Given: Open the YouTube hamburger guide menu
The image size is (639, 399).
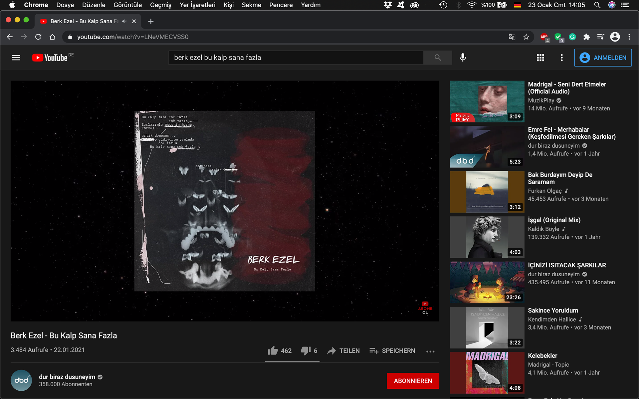Looking at the screenshot, I should point(16,58).
